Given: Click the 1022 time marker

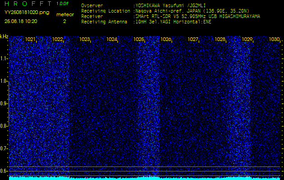Looking at the screenshot, I should click(57, 39).
